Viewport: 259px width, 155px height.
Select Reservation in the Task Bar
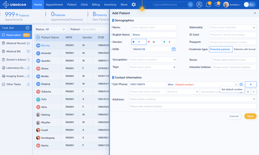[16, 35]
